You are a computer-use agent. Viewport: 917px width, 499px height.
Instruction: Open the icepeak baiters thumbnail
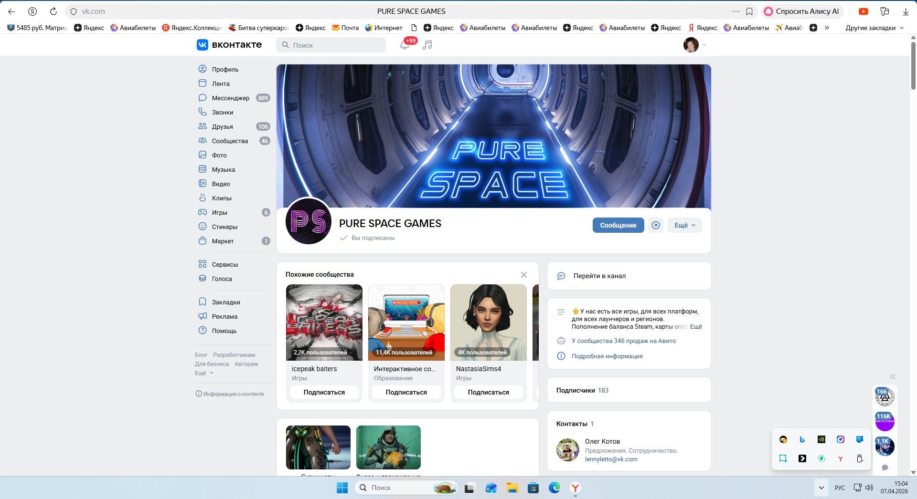point(324,322)
